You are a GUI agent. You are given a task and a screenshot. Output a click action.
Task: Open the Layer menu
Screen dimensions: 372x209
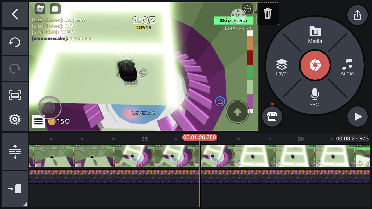(x=282, y=67)
